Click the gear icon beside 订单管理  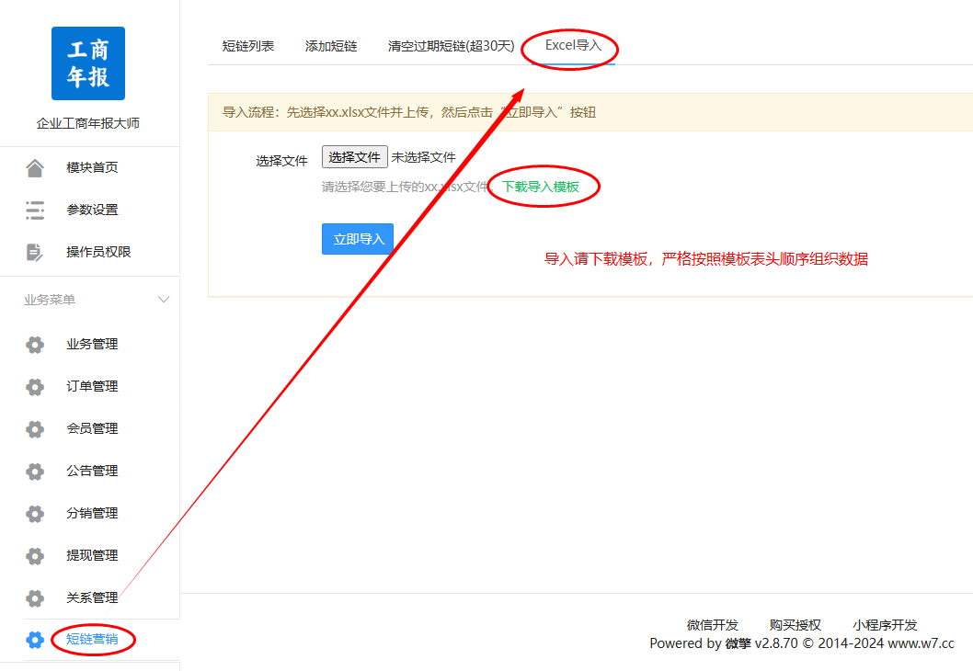[35, 386]
